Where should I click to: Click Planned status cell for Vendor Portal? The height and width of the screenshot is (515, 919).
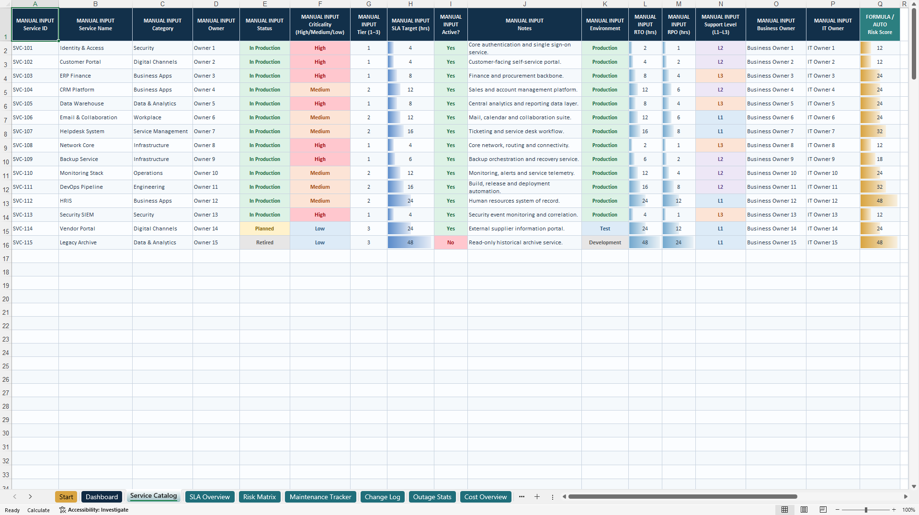tap(264, 229)
